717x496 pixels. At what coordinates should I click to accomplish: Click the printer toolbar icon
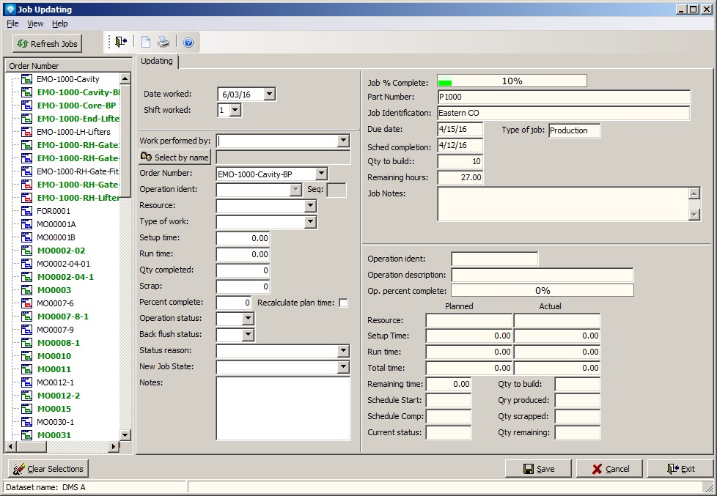click(x=163, y=42)
